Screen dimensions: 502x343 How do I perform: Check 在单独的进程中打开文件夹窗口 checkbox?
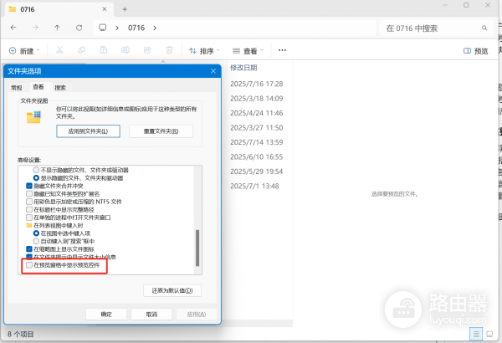[x=29, y=218]
